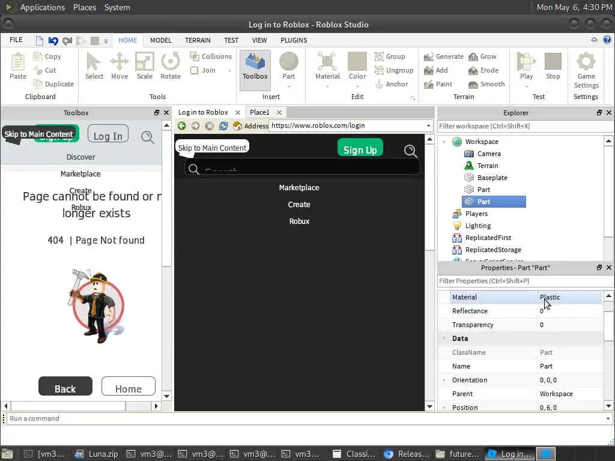Click the Paste icon in Clipboard

click(17, 66)
